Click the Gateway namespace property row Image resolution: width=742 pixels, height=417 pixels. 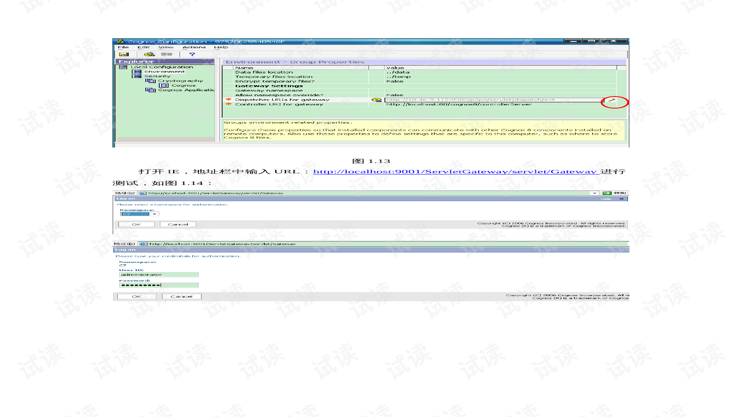419,91
